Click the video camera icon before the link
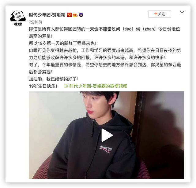196x188 pixels. [x=66, y=86]
